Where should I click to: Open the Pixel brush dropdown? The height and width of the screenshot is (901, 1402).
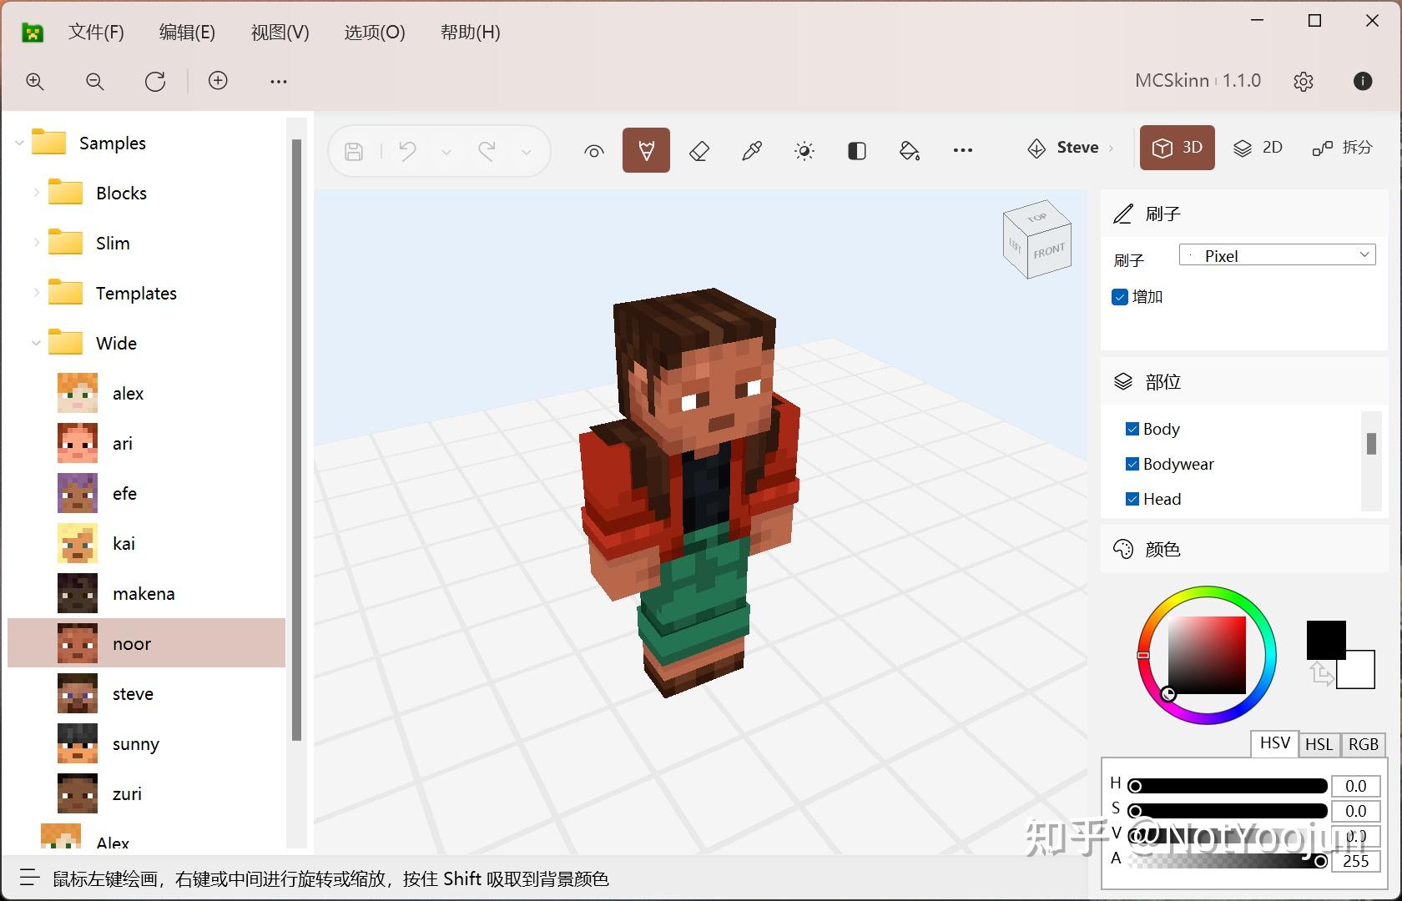point(1276,255)
